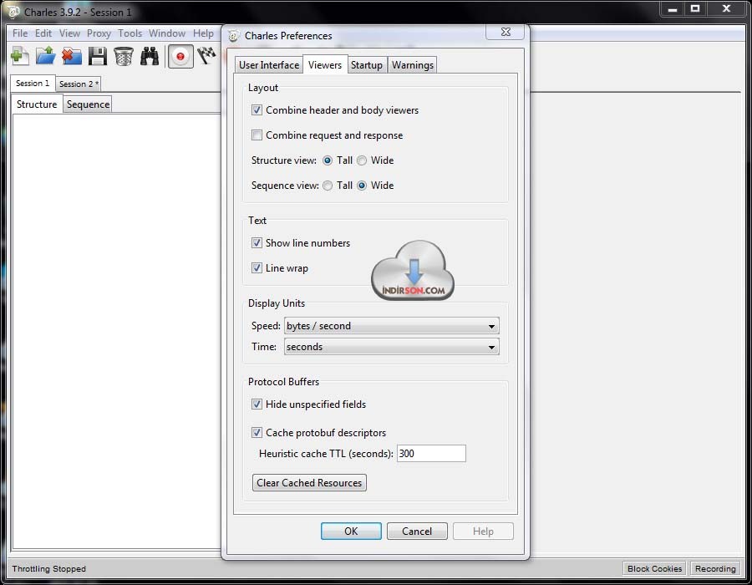Maximize the Charles main window

(695, 9)
